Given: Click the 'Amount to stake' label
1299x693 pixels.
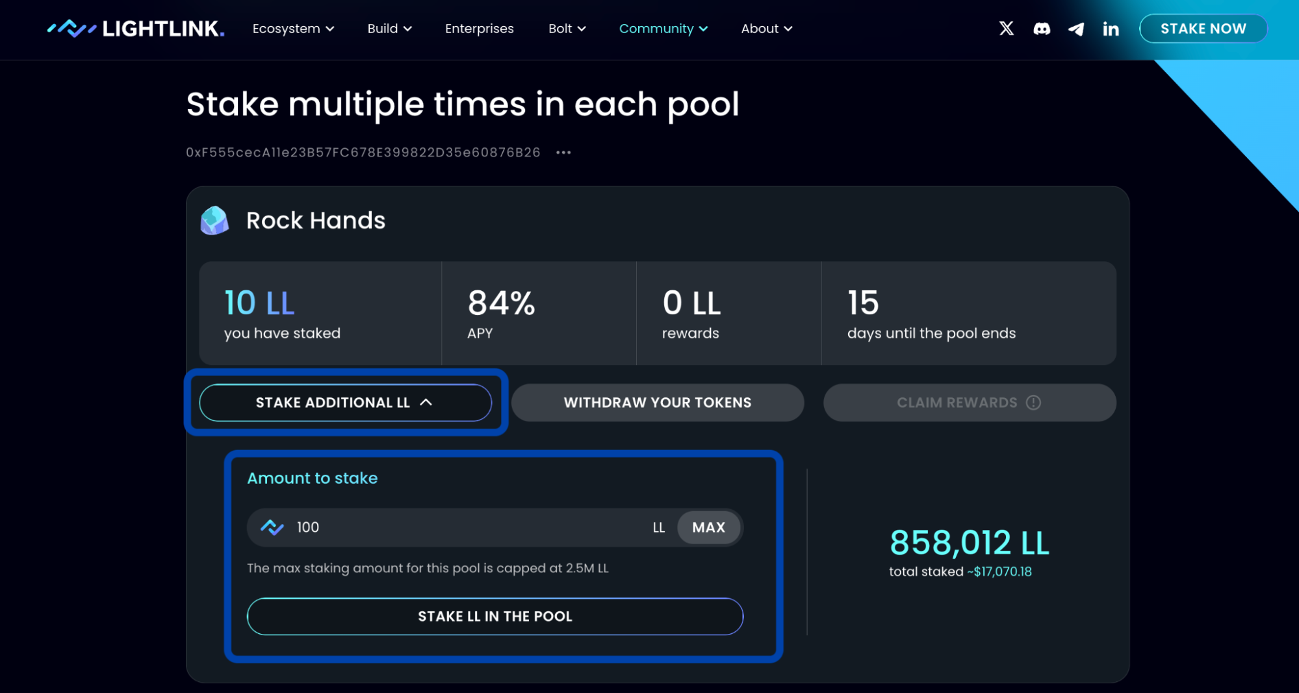Looking at the screenshot, I should click(x=313, y=479).
